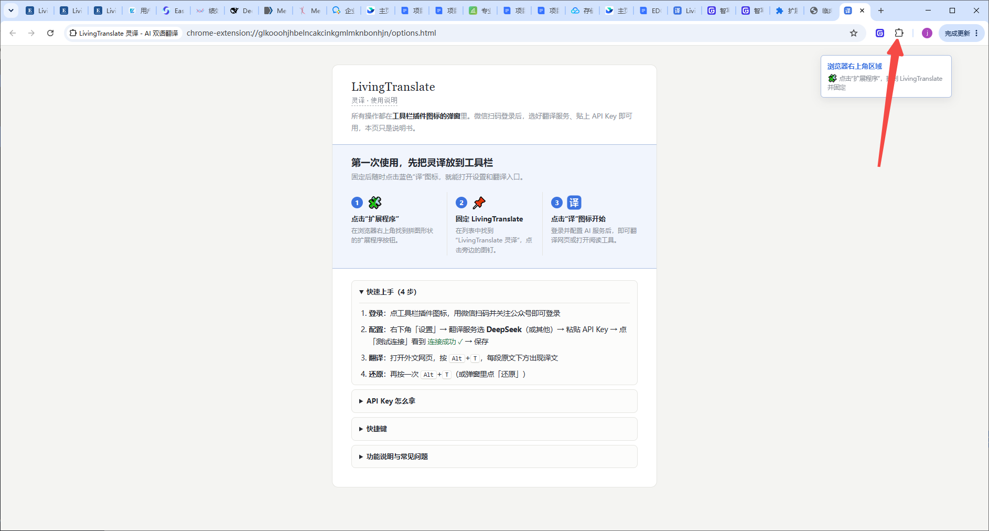Open the Extensions puzzle-piece menu
989x531 pixels.
pyautogui.click(x=899, y=33)
